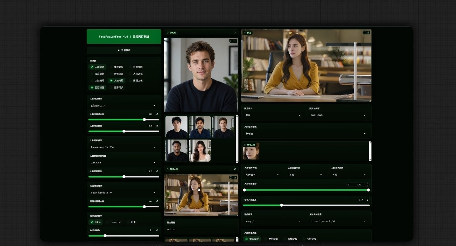
Task: Enable the 年龄调整 processor checkbox
Action: pos(111,67)
